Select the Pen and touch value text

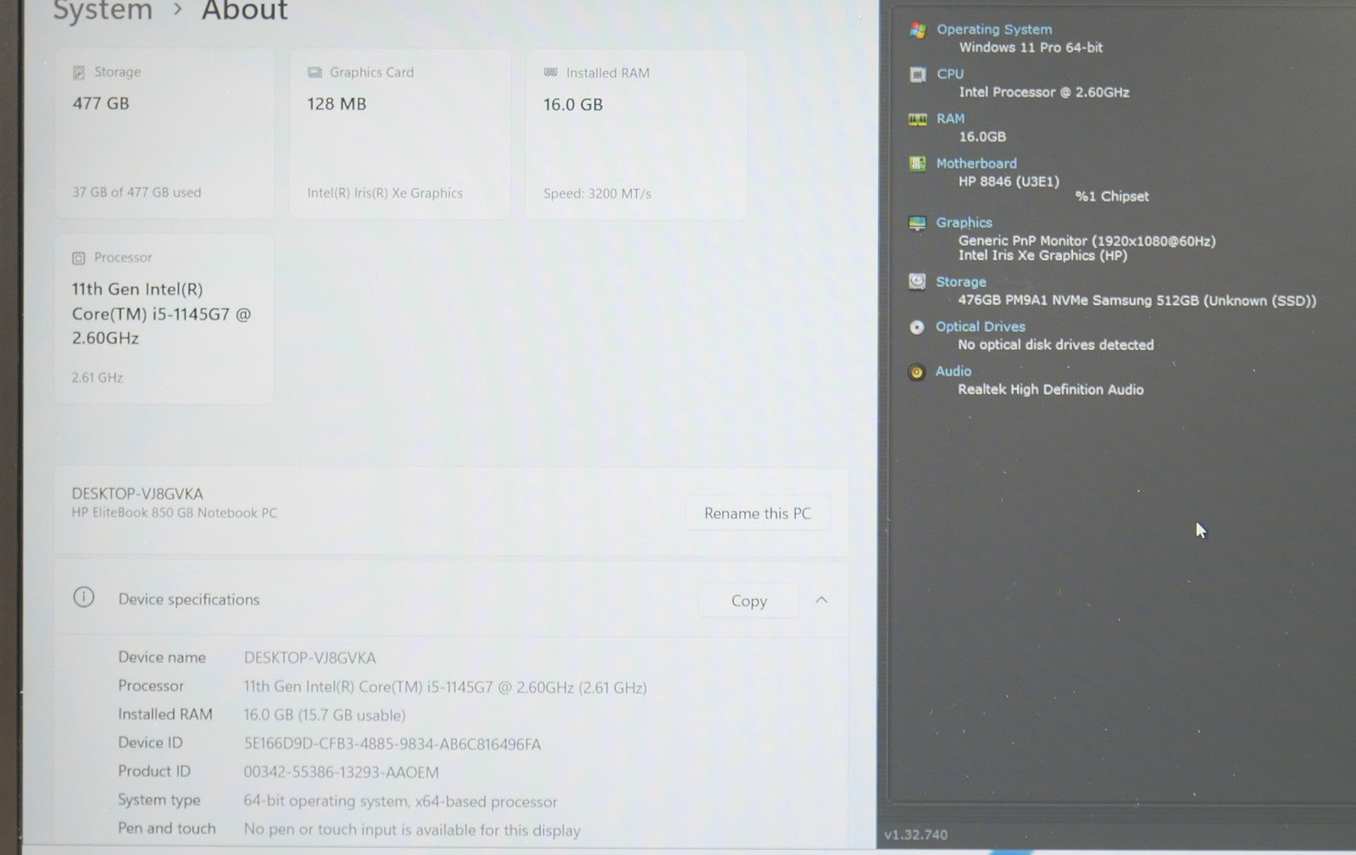tap(412, 830)
